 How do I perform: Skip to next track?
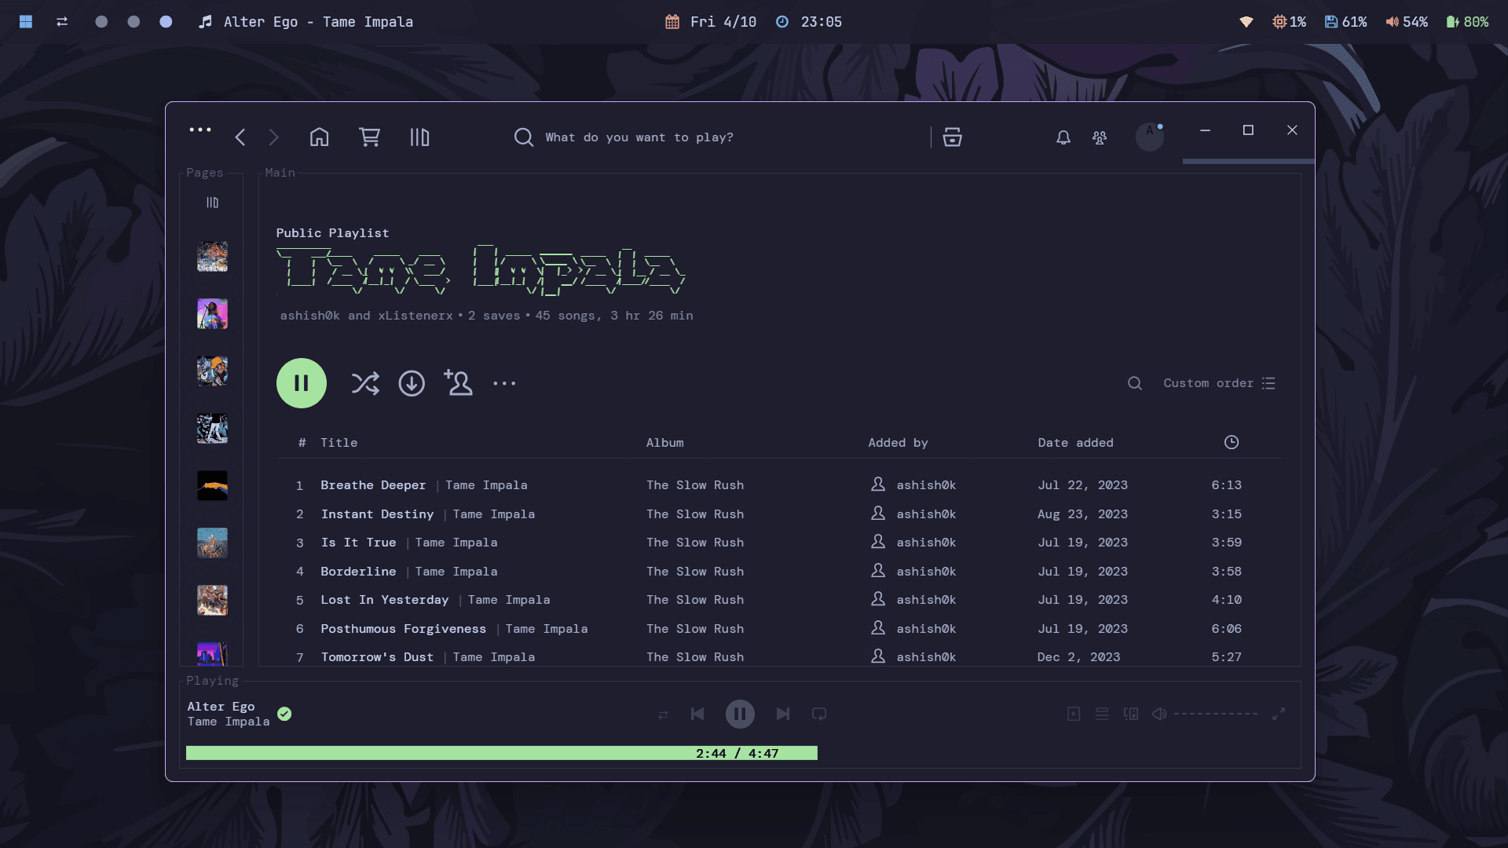782,714
